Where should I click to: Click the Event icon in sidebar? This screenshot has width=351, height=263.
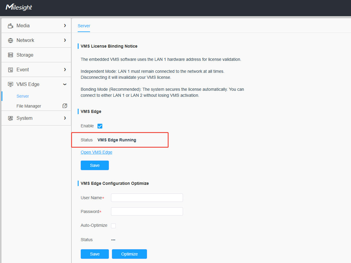[10, 70]
